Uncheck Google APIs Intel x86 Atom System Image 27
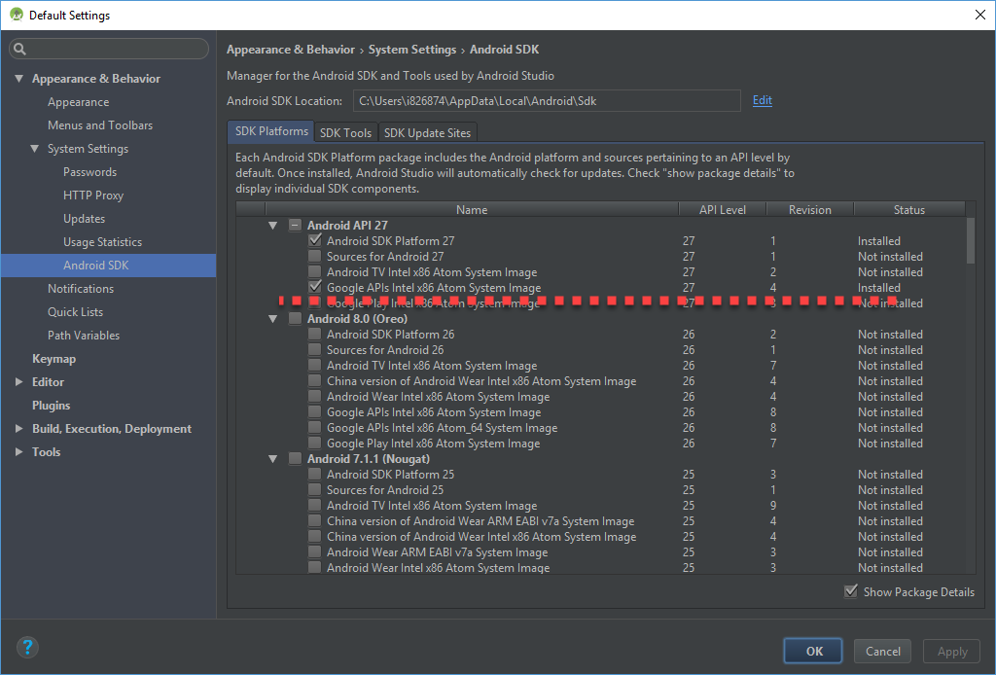 point(314,287)
